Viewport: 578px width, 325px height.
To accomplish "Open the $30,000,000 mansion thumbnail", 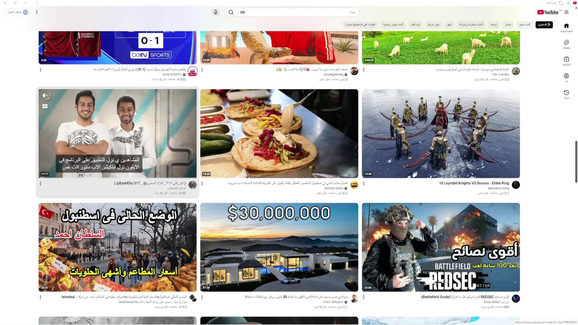I will click(279, 247).
